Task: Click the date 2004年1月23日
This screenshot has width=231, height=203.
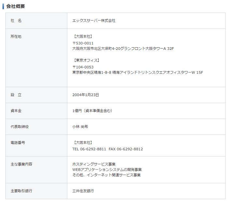Action: click(86, 95)
